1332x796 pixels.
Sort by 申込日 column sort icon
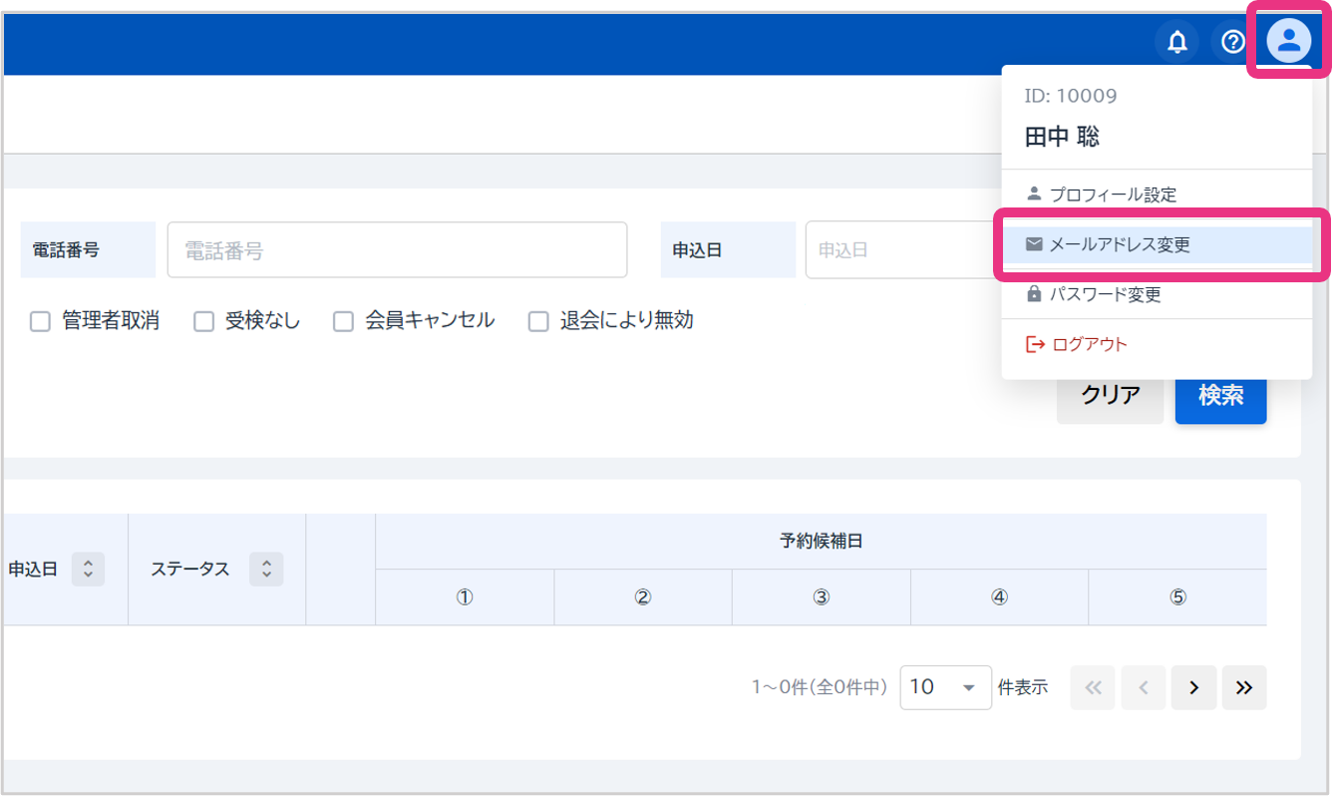[x=88, y=570]
